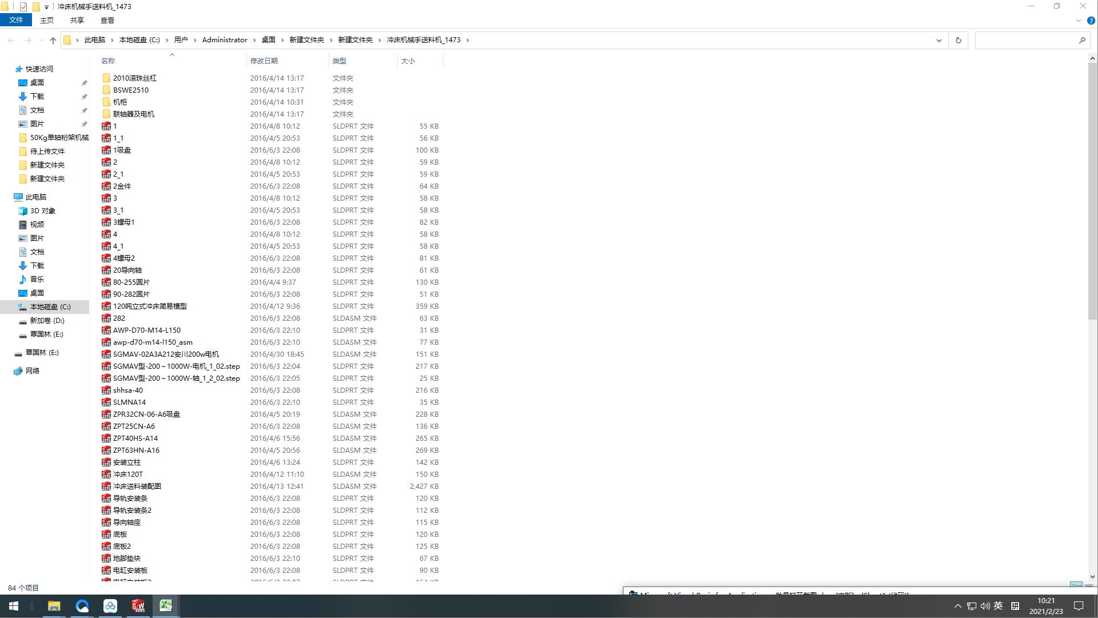Click the Up one level arrow

click(53, 40)
